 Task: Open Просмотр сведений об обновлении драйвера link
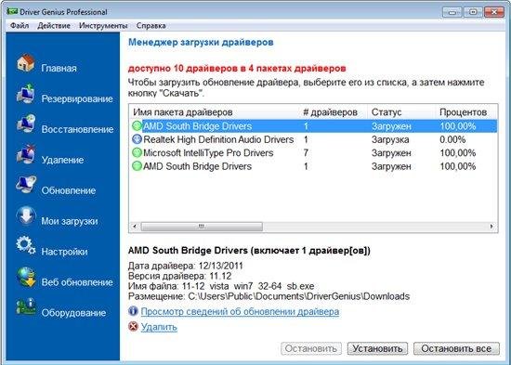click(240, 311)
